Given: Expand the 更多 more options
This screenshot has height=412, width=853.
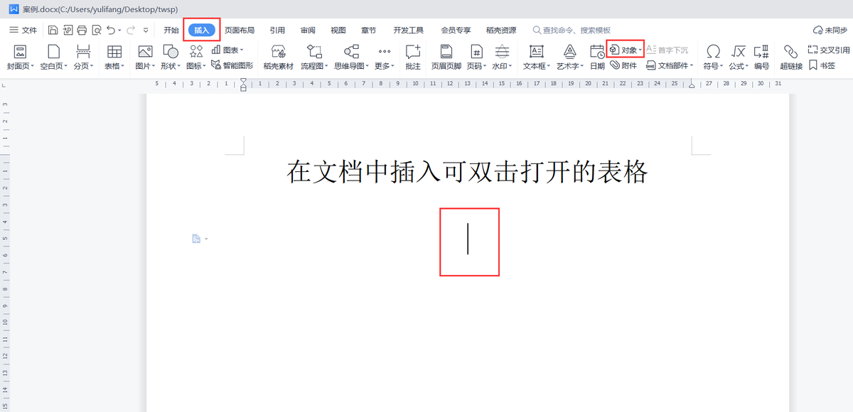Looking at the screenshot, I should [385, 58].
